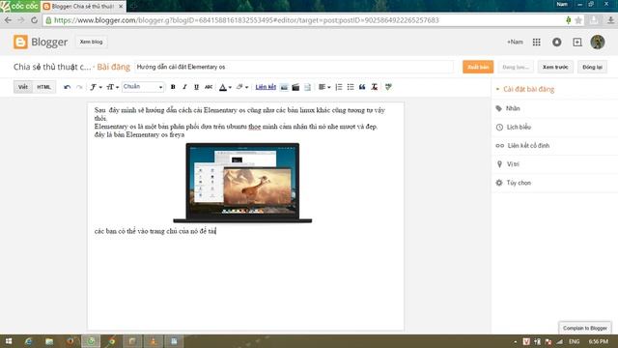618x348 pixels.
Task: Open the account avatar menu
Action: coord(598,42)
